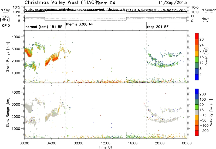The width and height of the screenshot is (216, 149).
Task: Click the dotted line sample under "N.Search"
Action: point(209,13)
